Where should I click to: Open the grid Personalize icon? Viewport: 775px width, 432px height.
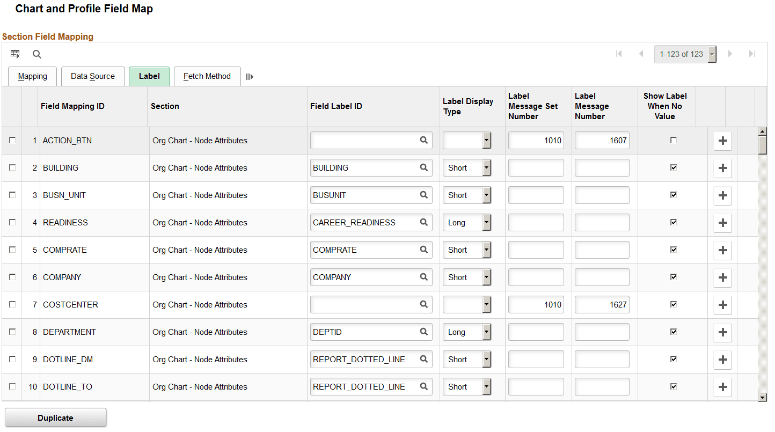[x=15, y=54]
